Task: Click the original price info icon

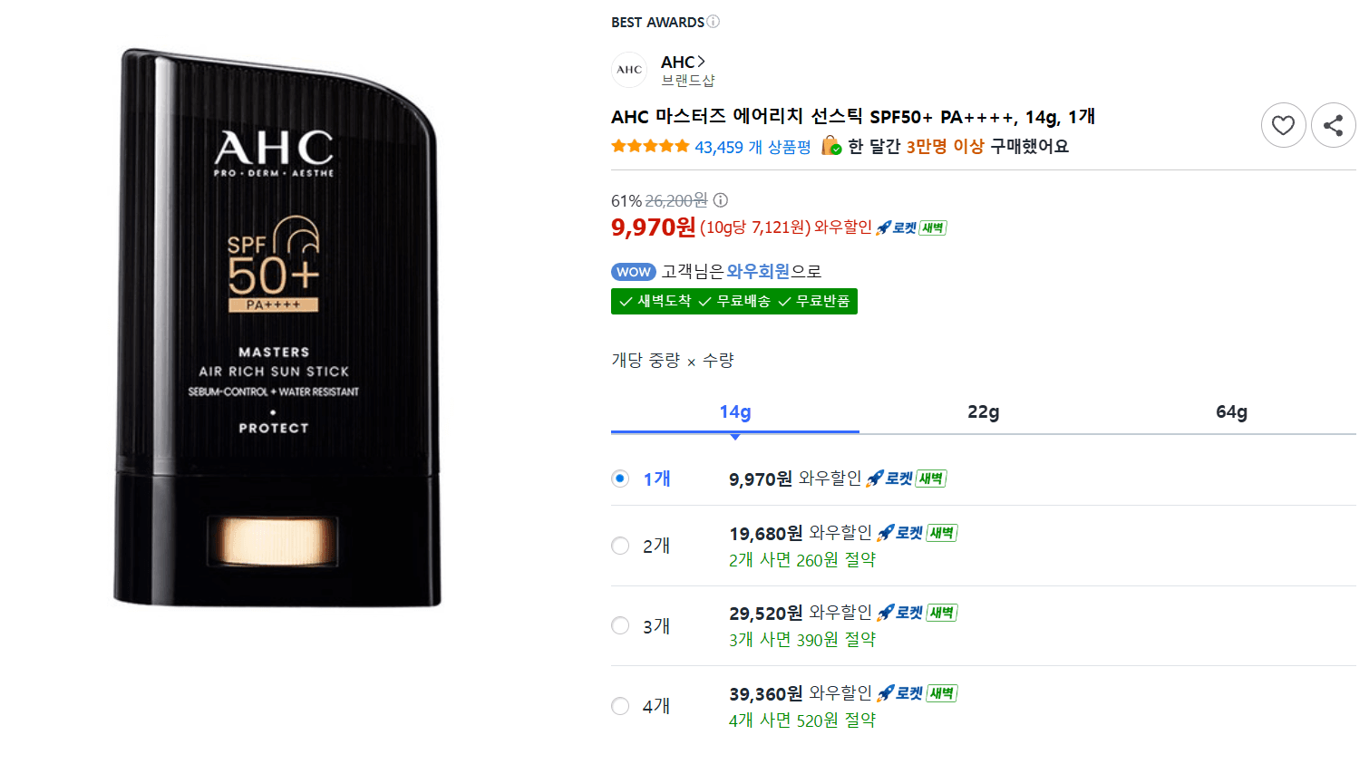Action: (721, 200)
